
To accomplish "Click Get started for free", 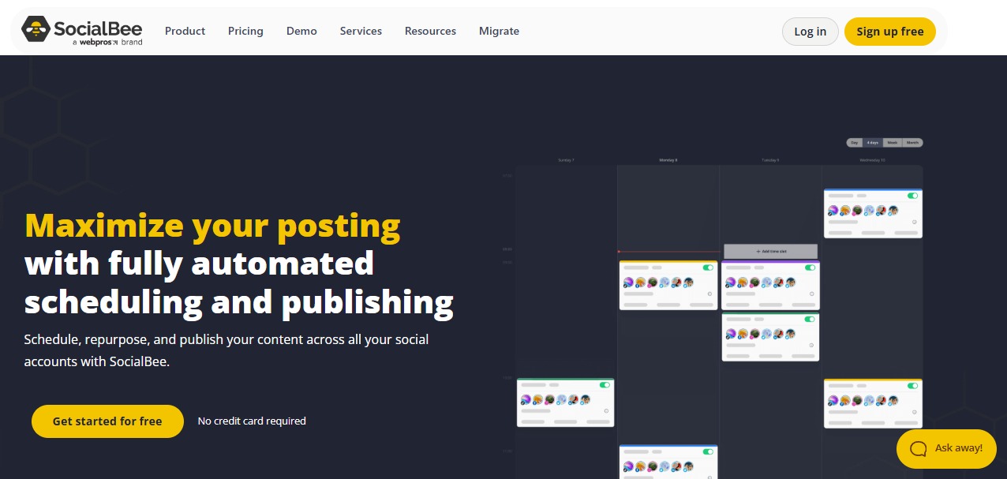I will [x=107, y=421].
